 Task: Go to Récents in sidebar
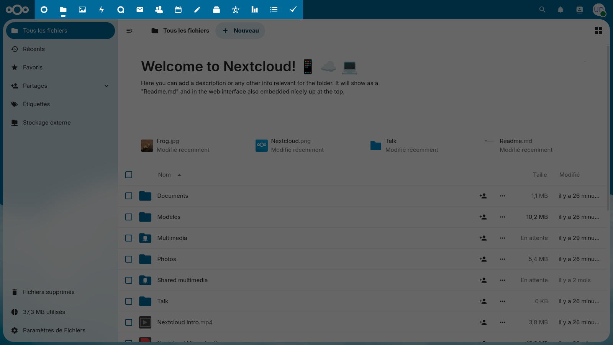coord(61,49)
